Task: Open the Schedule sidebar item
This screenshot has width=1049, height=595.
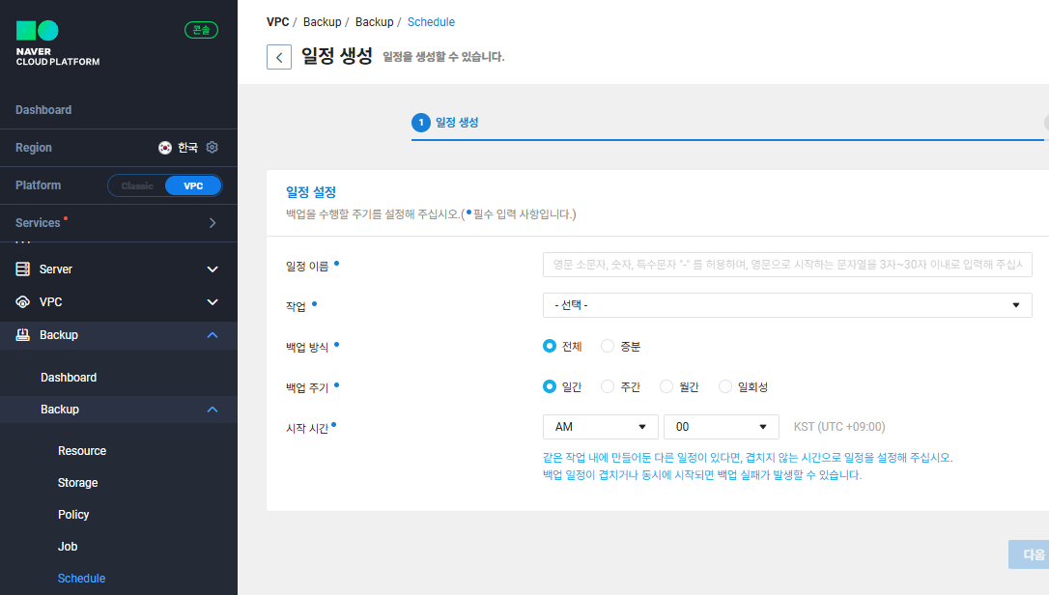Action: pos(81,579)
